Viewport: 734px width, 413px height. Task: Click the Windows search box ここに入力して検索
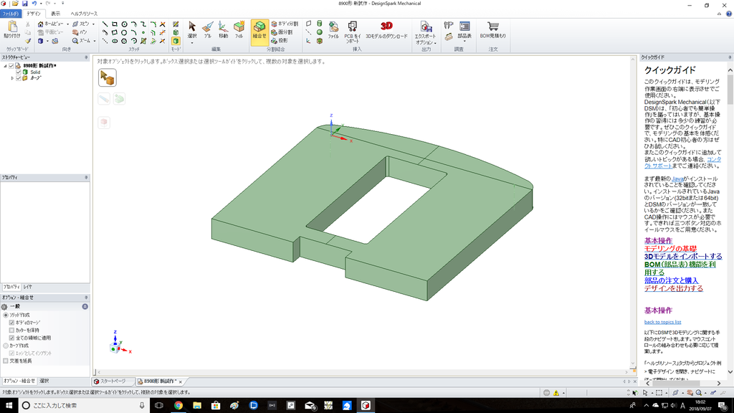point(85,406)
